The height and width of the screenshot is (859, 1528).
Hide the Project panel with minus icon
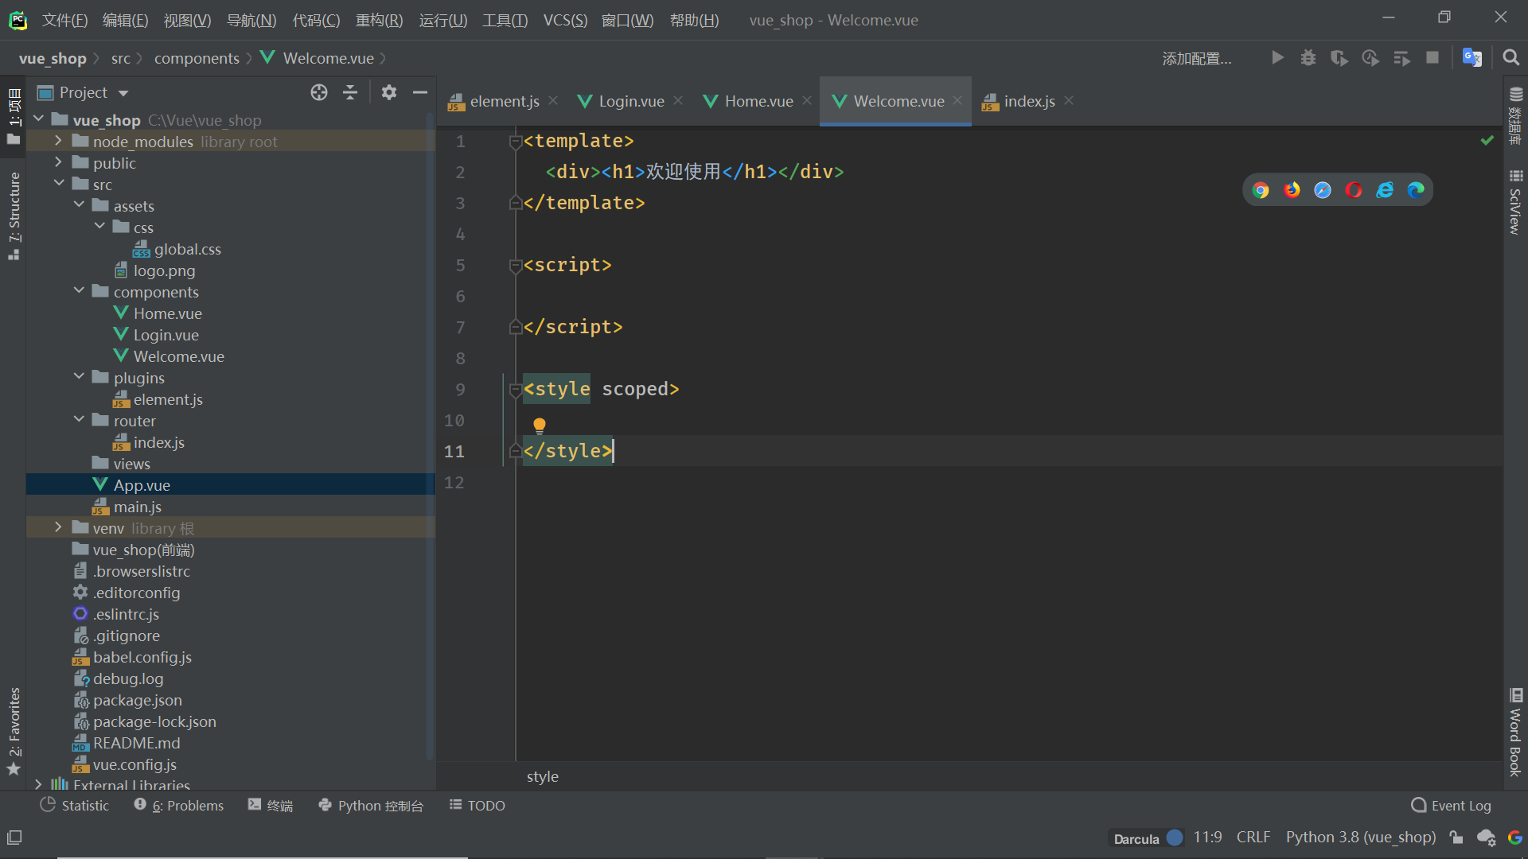pyautogui.click(x=420, y=92)
